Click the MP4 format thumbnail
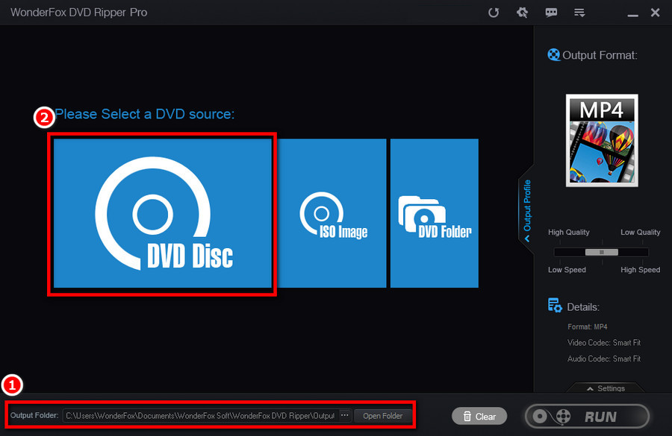 [602, 140]
